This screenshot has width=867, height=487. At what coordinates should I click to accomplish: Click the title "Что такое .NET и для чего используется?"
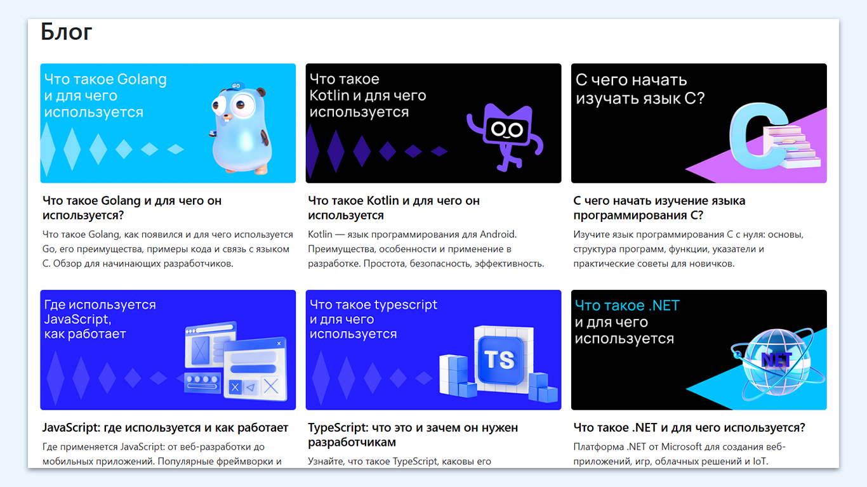pyautogui.click(x=689, y=427)
